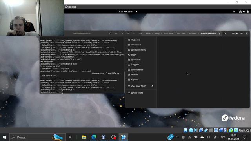
Task: Click VirtualBox hard disk activity indicator
Action: pos(186,130)
